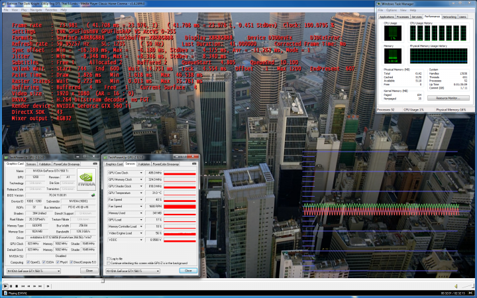
Task: Toggle the CUDA checkbox in GPU-Z
Action: [44, 262]
